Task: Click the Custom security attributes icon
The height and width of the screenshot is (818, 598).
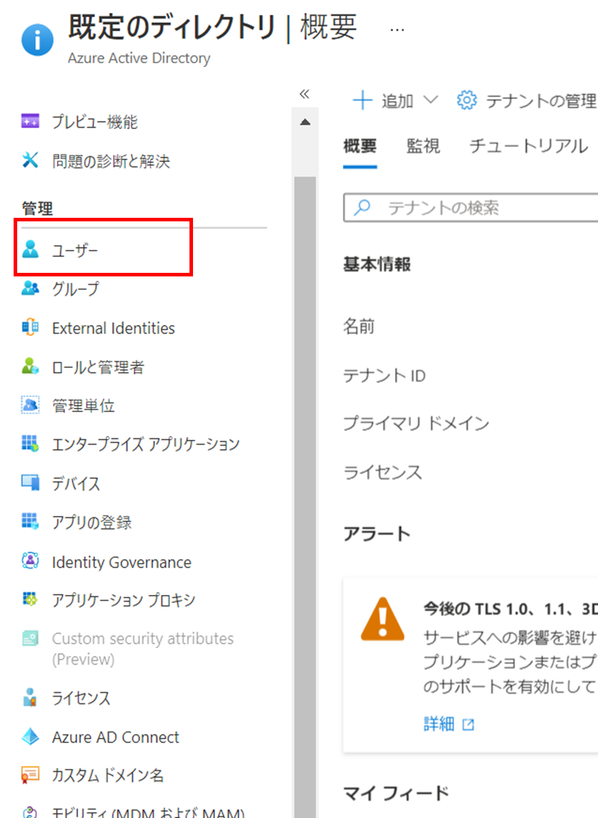Action: point(30,638)
